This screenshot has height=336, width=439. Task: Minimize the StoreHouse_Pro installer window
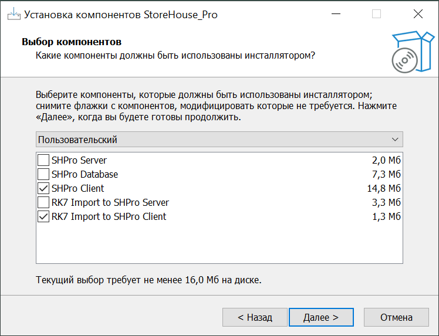click(335, 14)
